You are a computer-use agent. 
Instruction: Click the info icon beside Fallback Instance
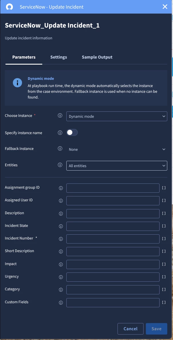[60, 148]
